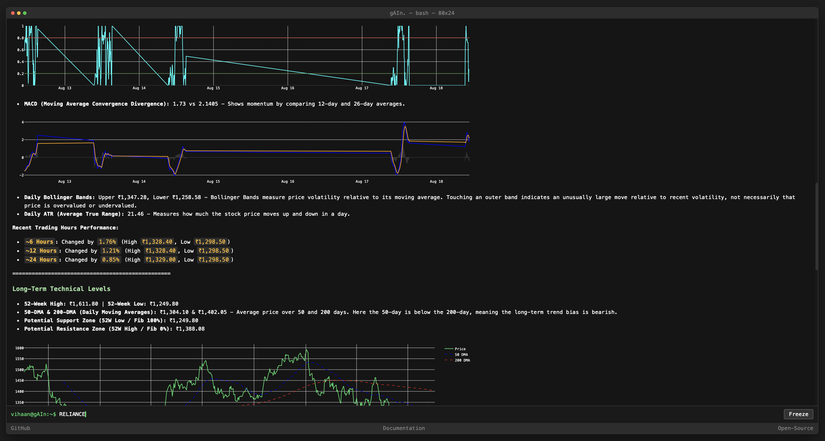The height and width of the screenshot is (441, 825).
Task: Click the Recent Trading Hours Performance heading
Action: 65,228
